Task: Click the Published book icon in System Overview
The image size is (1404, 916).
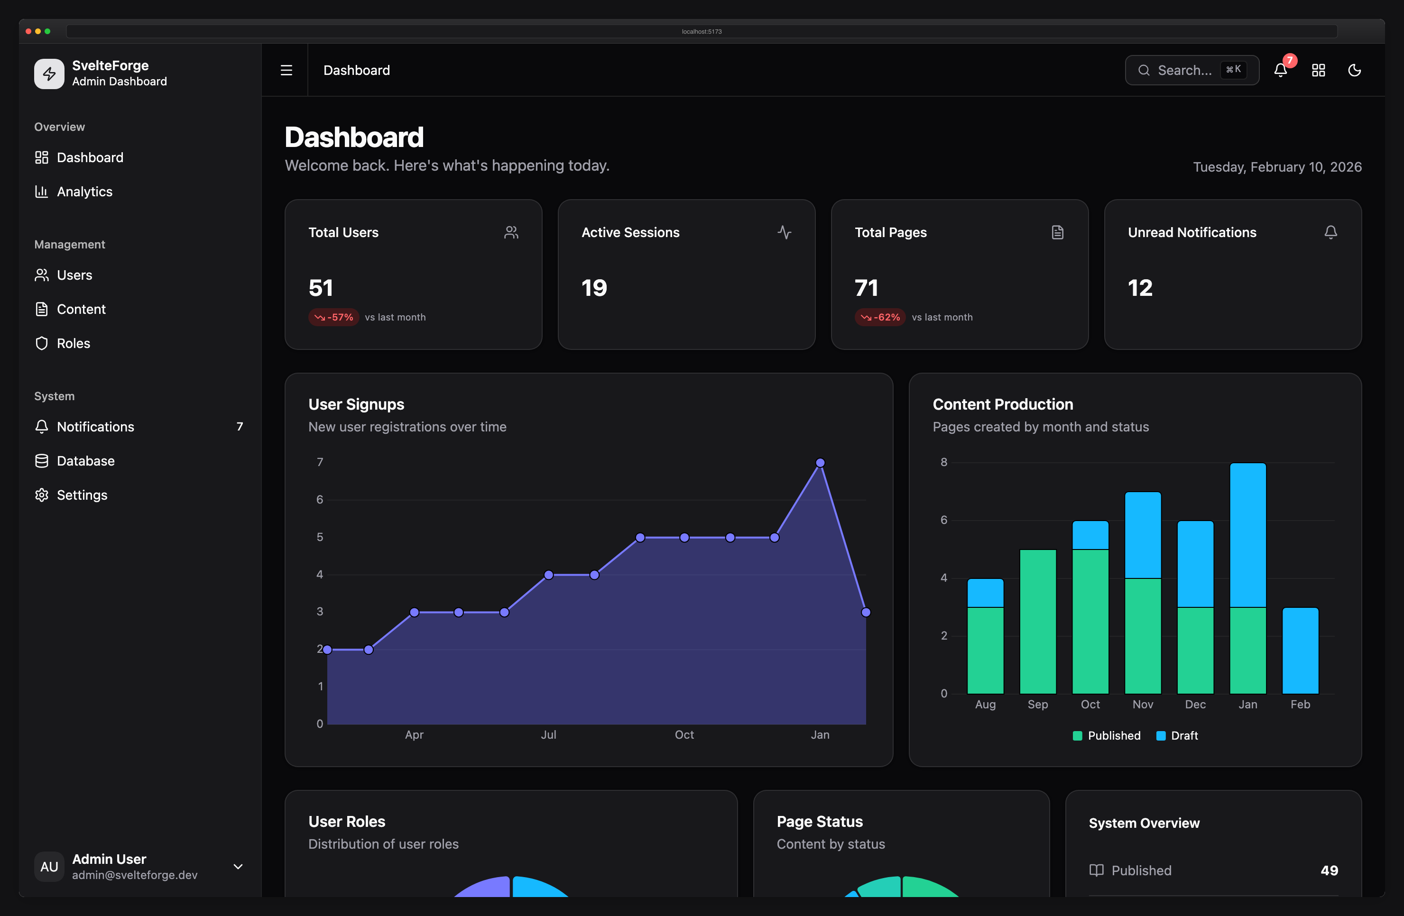Action: click(x=1096, y=870)
